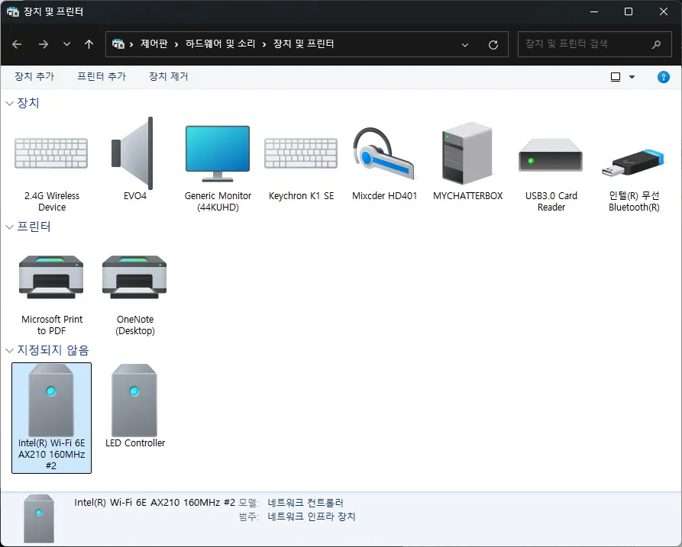The image size is (682, 547).
Task: Click the Generic Monitor (44KUHD) icon
Action: click(x=218, y=155)
